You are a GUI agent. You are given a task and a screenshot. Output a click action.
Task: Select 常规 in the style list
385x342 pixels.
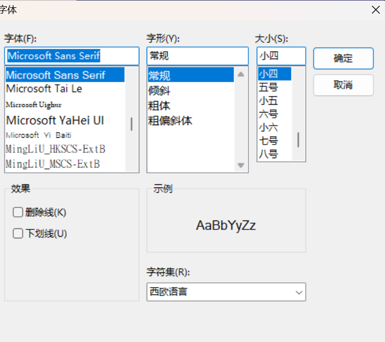pyautogui.click(x=191, y=75)
